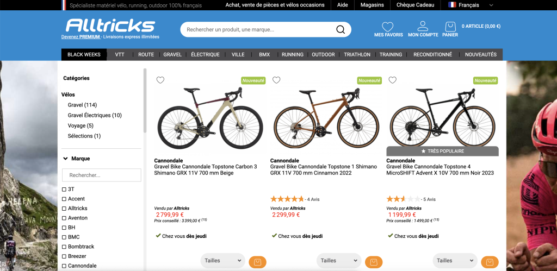
Task: Favorite the Topstone 1 Cinnamon bike
Action: pos(276,80)
